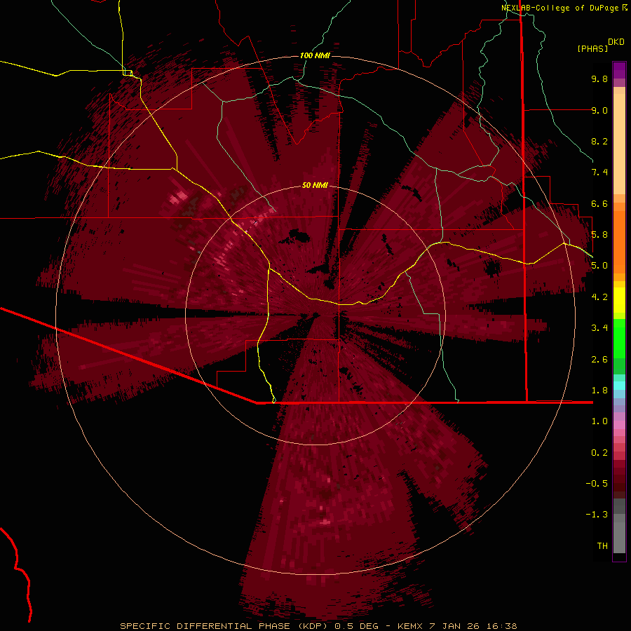The image size is (631, 631).
Task: Pick the yellow segment of the color bar
Action: pos(619,299)
